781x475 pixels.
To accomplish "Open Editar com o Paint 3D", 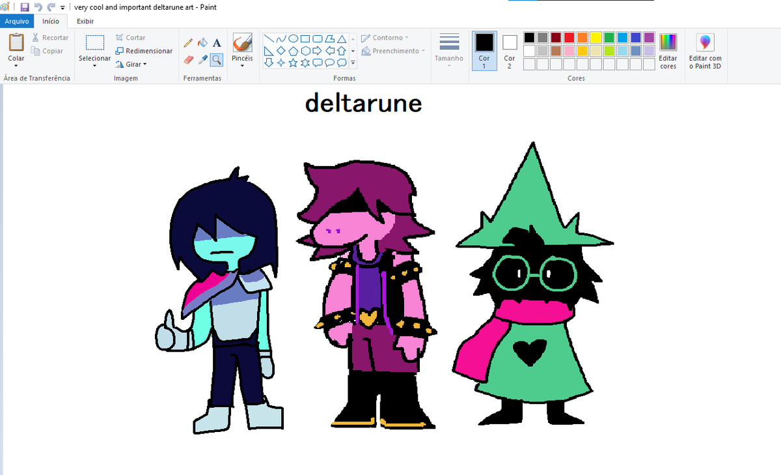I will click(706, 51).
